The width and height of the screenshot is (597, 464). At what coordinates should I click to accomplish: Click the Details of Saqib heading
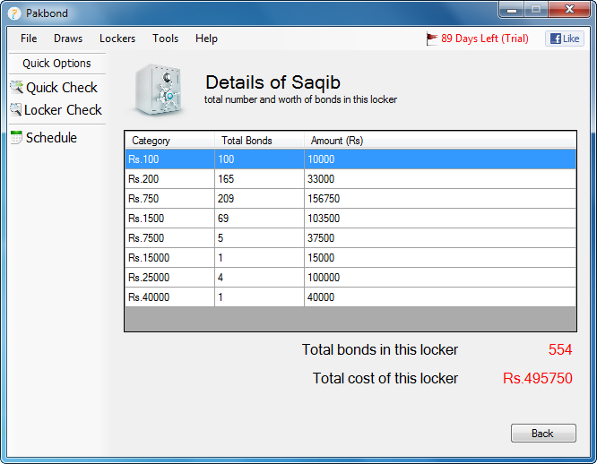(x=273, y=82)
